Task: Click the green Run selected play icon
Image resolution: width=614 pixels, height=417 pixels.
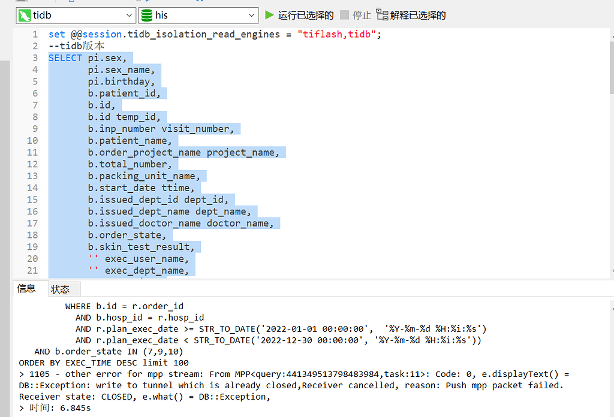Action: click(x=269, y=15)
